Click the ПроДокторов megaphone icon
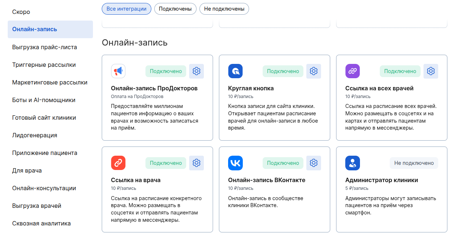Image resolution: width=454 pixels, height=235 pixels. pyautogui.click(x=118, y=71)
